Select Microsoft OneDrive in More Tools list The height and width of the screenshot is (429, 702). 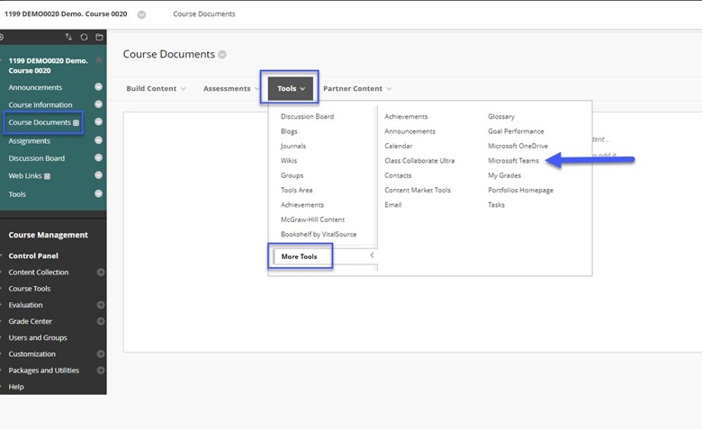(517, 146)
